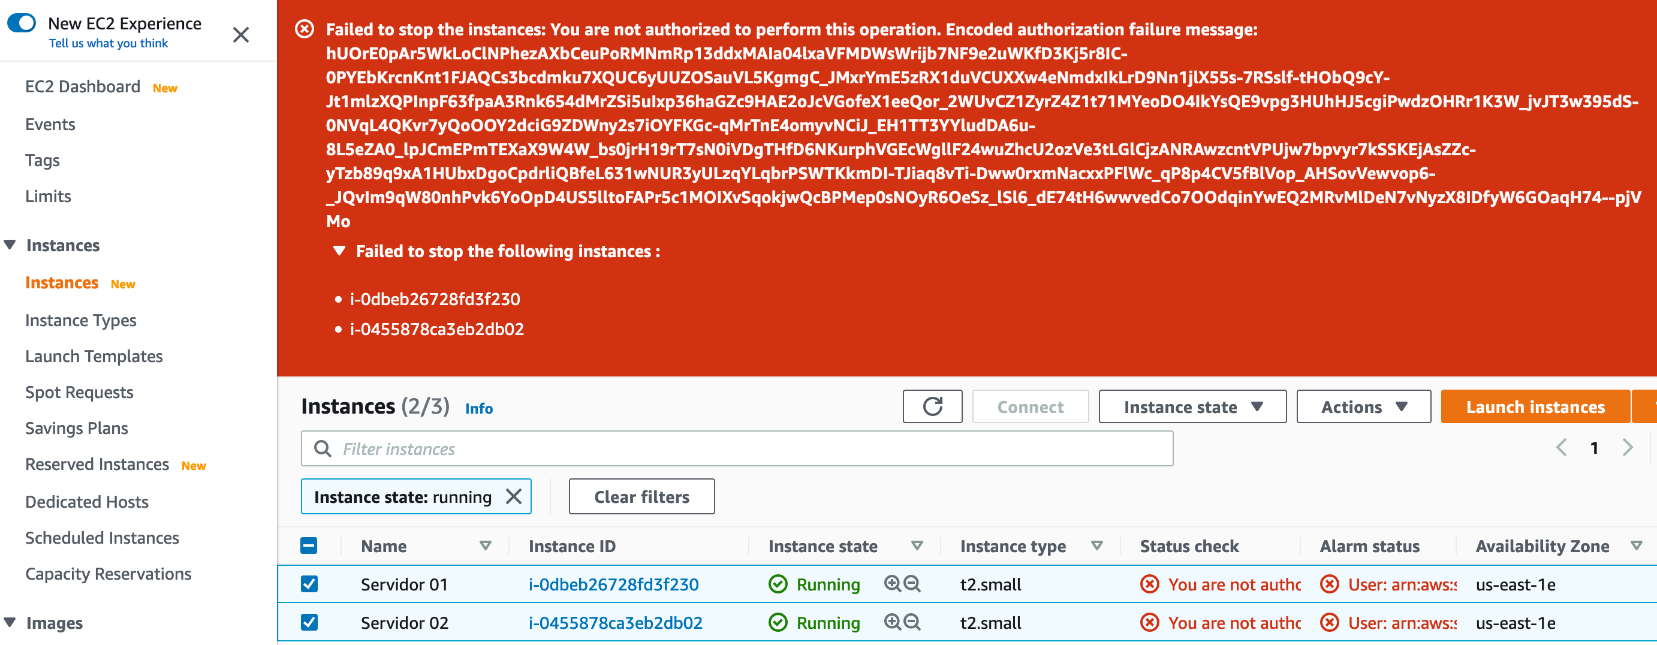1657x645 pixels.
Task: Click zoom-out filter icon on Servidor 01 row
Action: click(x=912, y=584)
